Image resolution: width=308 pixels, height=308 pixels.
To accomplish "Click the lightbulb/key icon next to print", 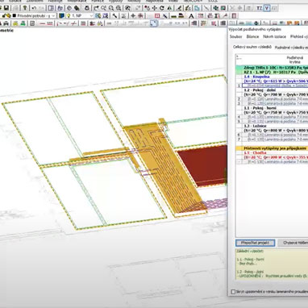I will pyautogui.click(x=25, y=8).
